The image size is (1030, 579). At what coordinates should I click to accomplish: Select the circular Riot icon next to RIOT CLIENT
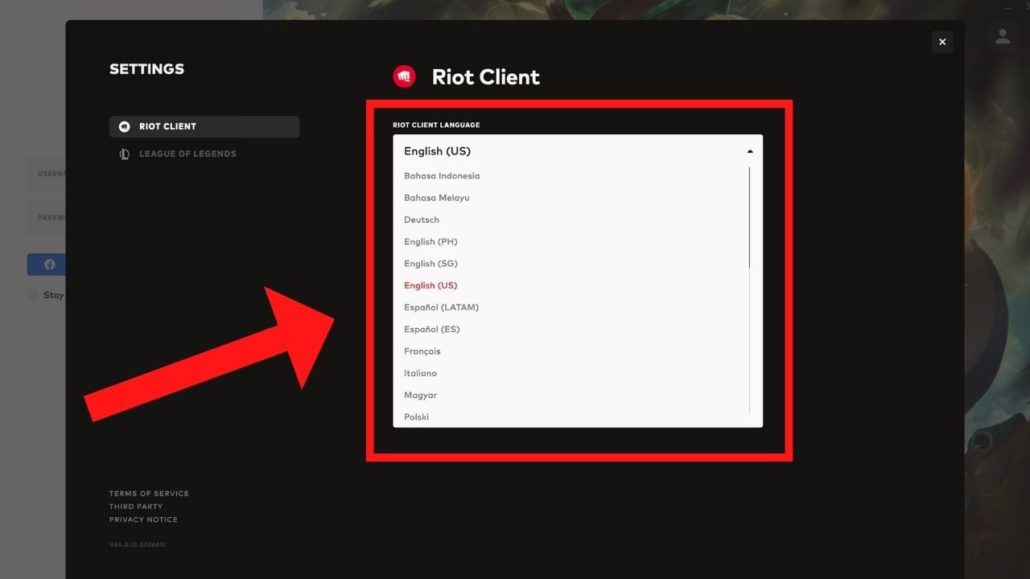[124, 126]
